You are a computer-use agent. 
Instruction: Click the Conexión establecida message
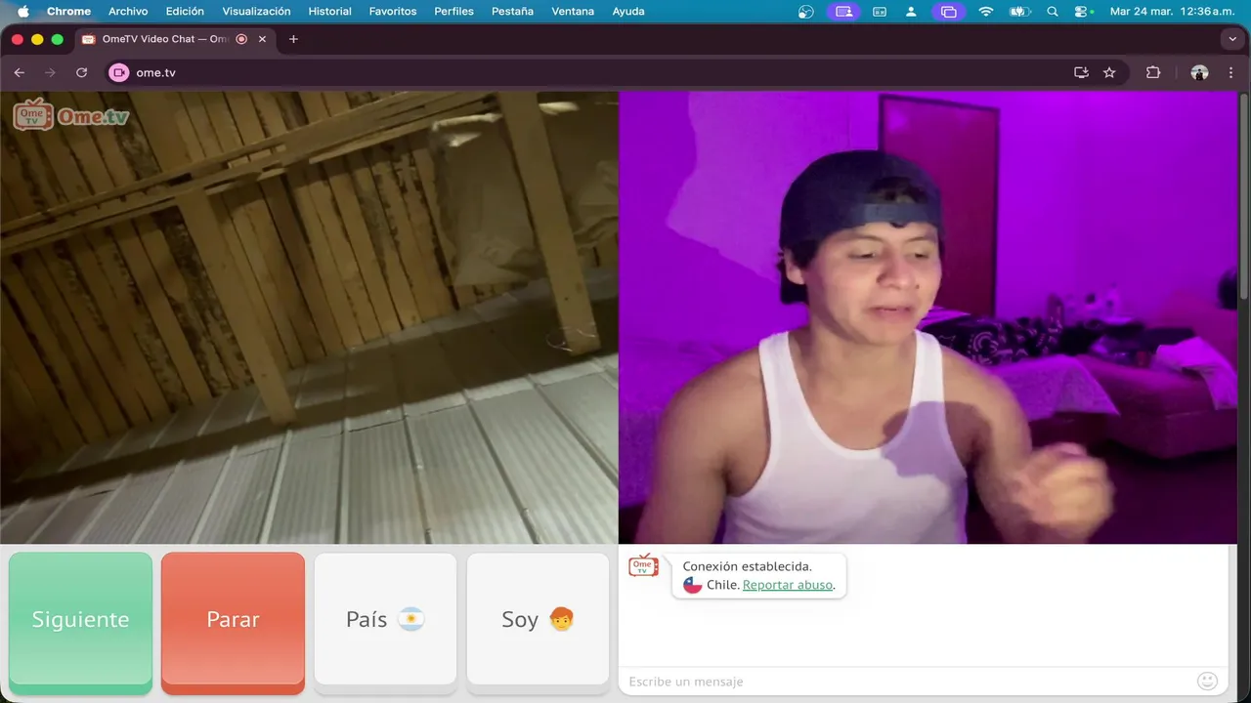(748, 566)
